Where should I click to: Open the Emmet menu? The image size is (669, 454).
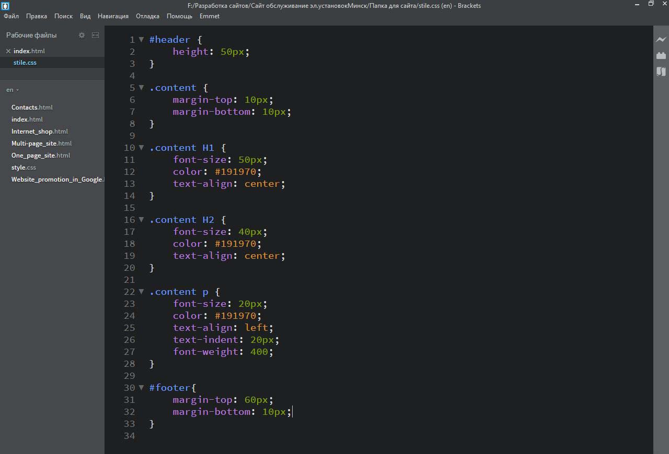click(x=209, y=16)
